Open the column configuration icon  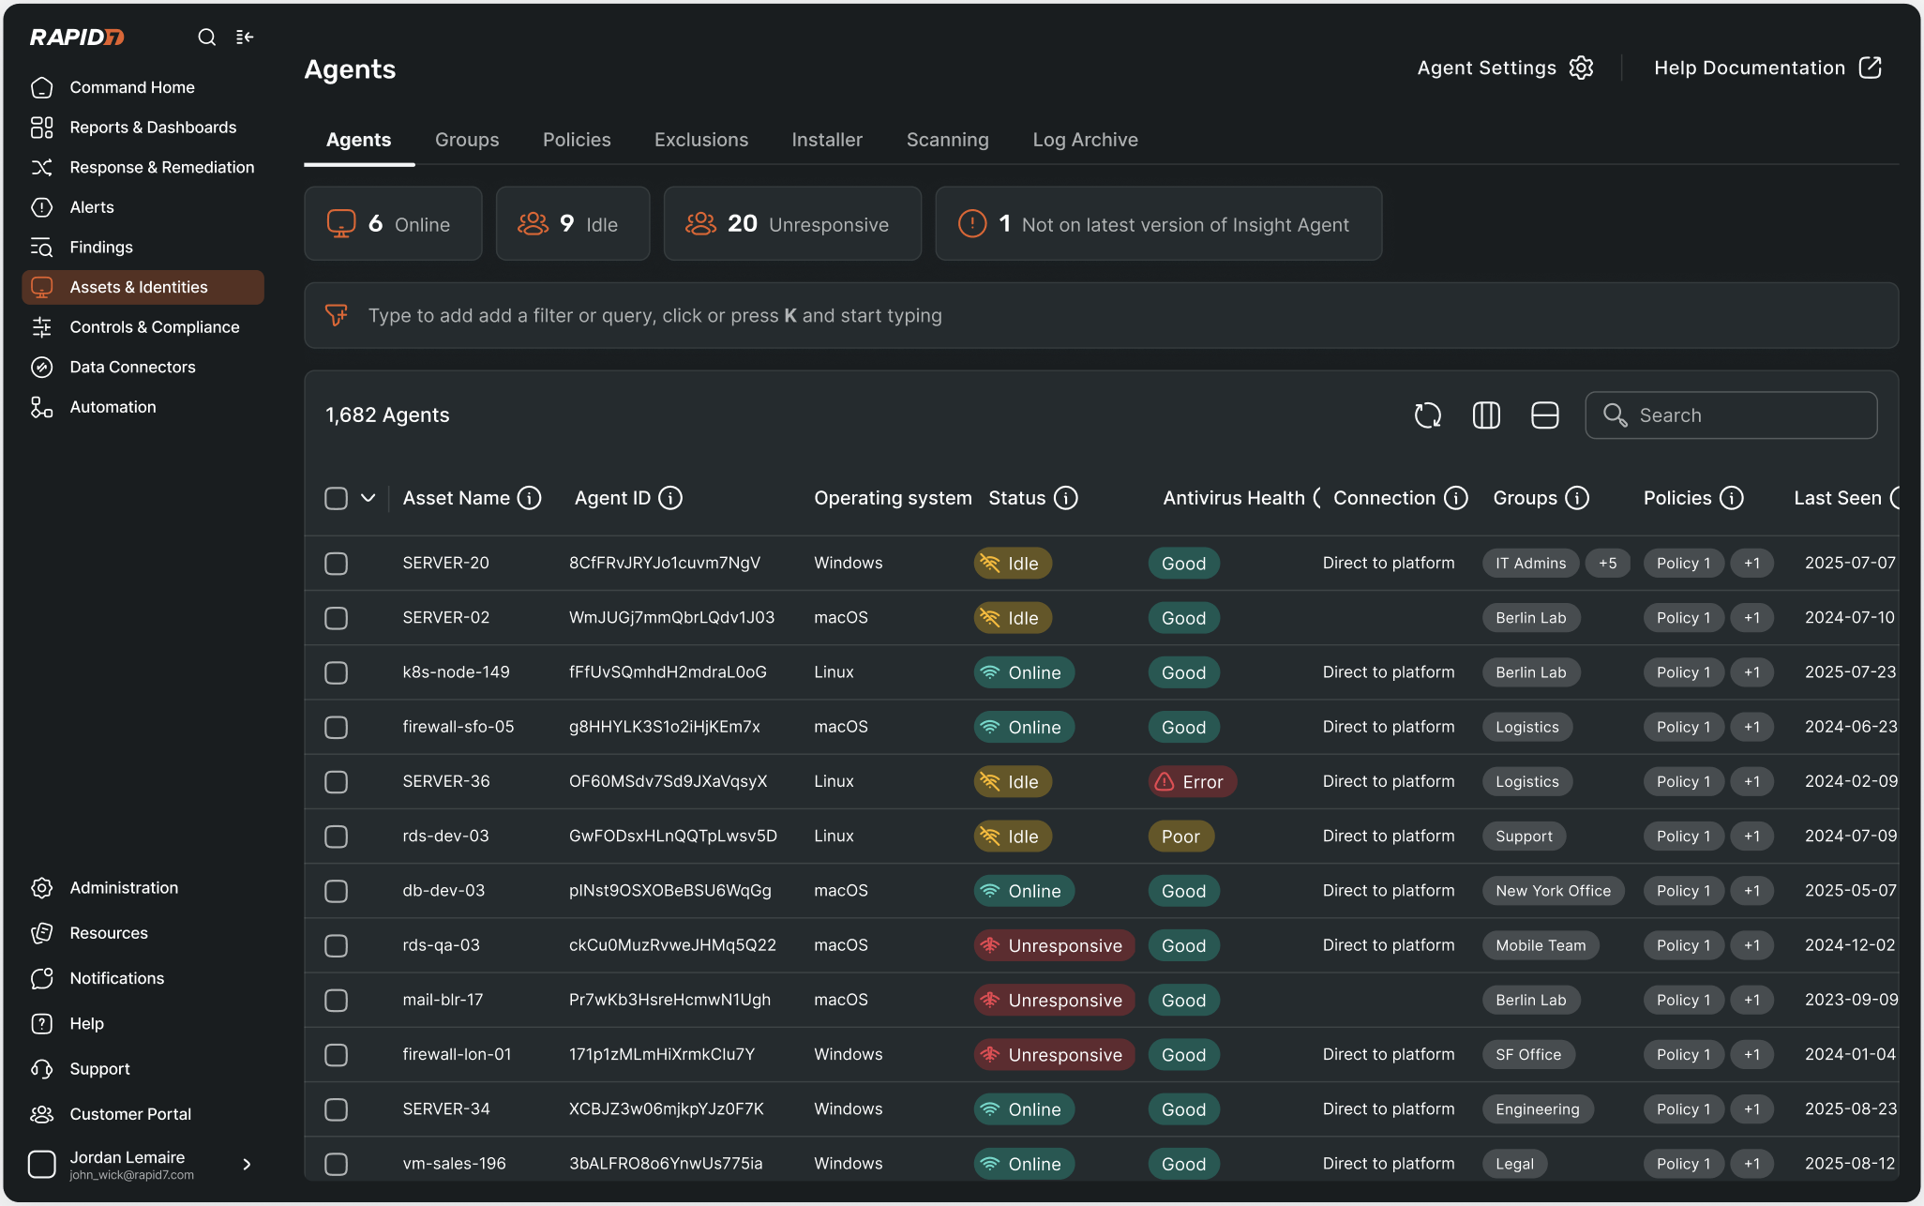pyautogui.click(x=1486, y=415)
